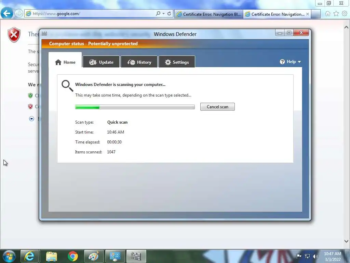Open the Favorites star icon
Screen dimensions: 350x263
coord(336,14)
